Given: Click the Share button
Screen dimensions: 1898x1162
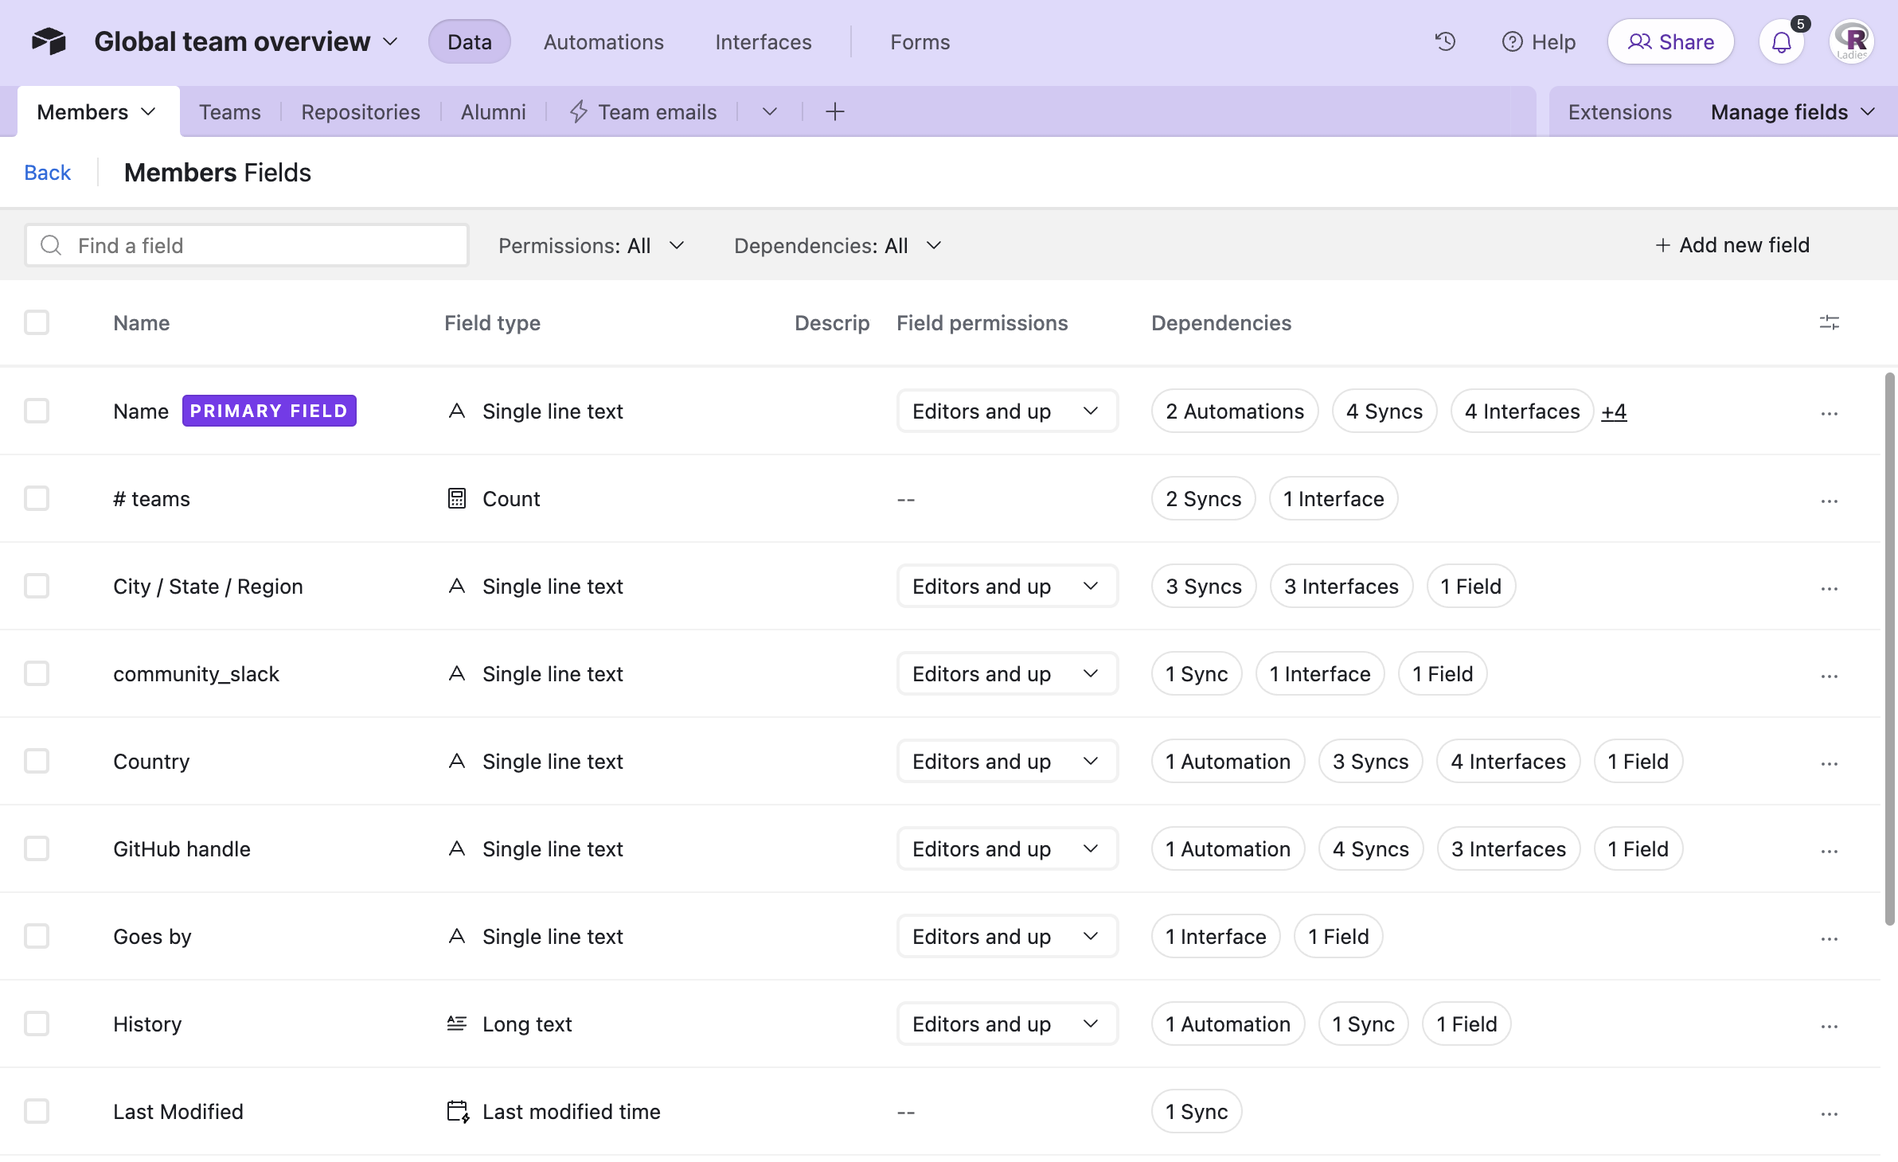Looking at the screenshot, I should (1670, 41).
